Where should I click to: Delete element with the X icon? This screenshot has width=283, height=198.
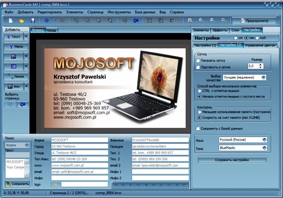[62, 21]
